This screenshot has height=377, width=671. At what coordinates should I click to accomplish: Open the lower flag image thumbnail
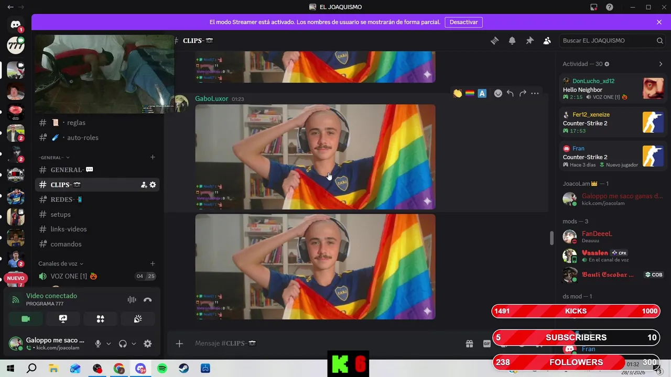[x=315, y=267]
